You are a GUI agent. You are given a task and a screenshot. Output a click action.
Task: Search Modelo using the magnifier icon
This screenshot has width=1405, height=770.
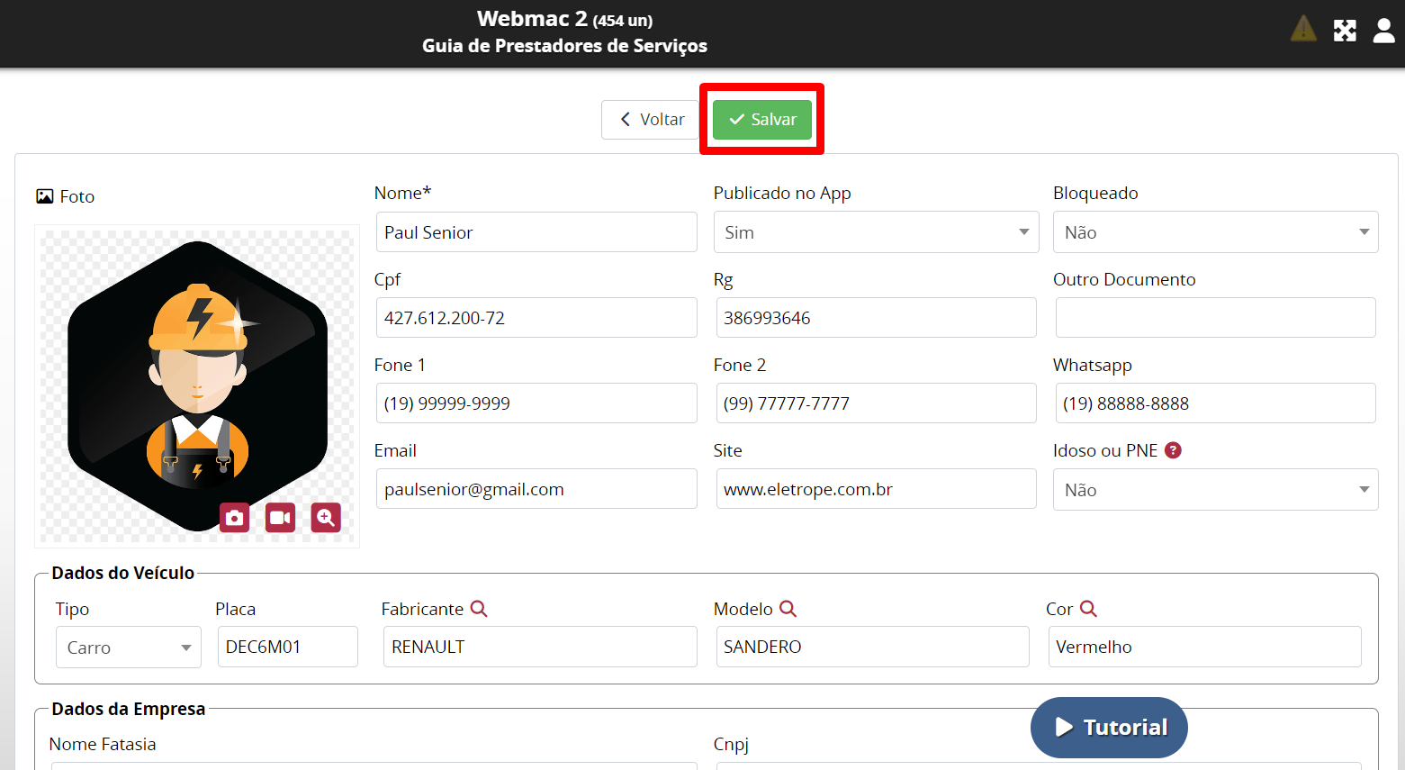pos(788,609)
